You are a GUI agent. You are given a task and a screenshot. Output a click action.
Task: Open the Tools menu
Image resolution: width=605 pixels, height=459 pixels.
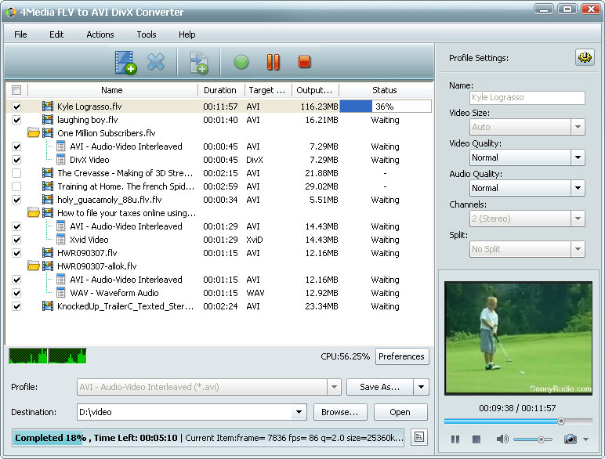147,34
